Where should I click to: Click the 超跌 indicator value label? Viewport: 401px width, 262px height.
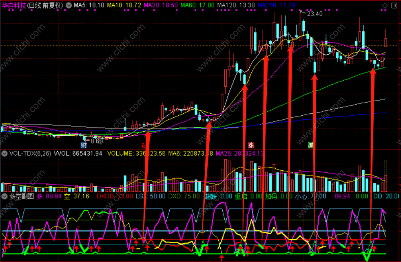(x=218, y=196)
